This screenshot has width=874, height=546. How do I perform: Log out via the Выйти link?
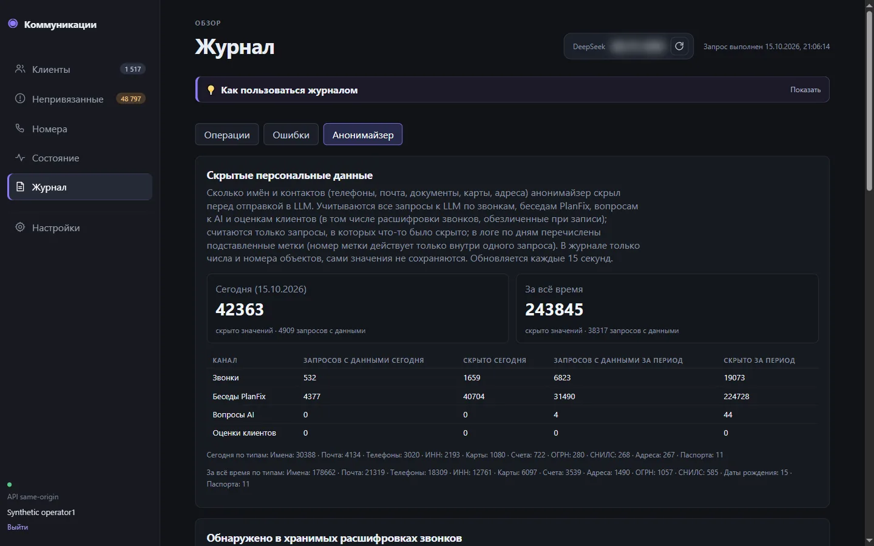click(18, 527)
